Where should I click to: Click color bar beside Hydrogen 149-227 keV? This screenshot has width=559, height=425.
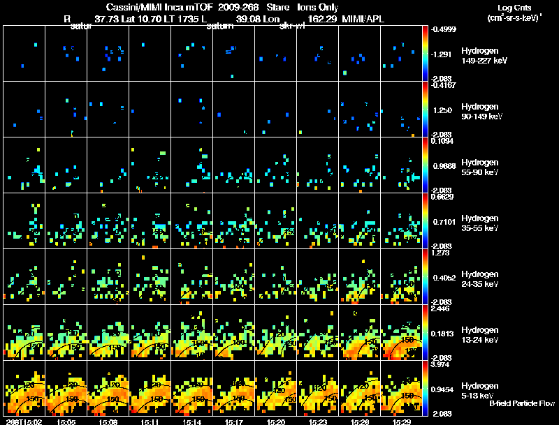(x=427, y=53)
